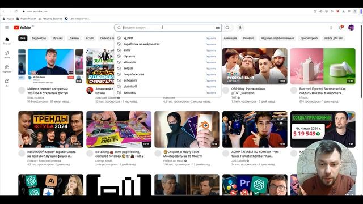The image size is (363, 204).
Task: Select the 'Новое для вас' filter chip
Action: pyautogui.click(x=334, y=38)
